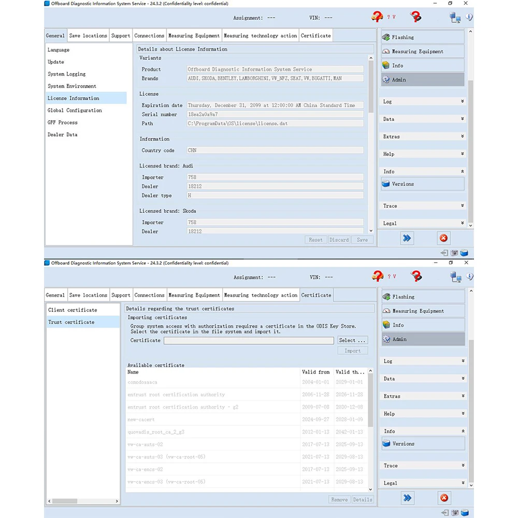The image size is (518, 518).
Task: Click the Remove button below the certificate list
Action: [339, 499]
